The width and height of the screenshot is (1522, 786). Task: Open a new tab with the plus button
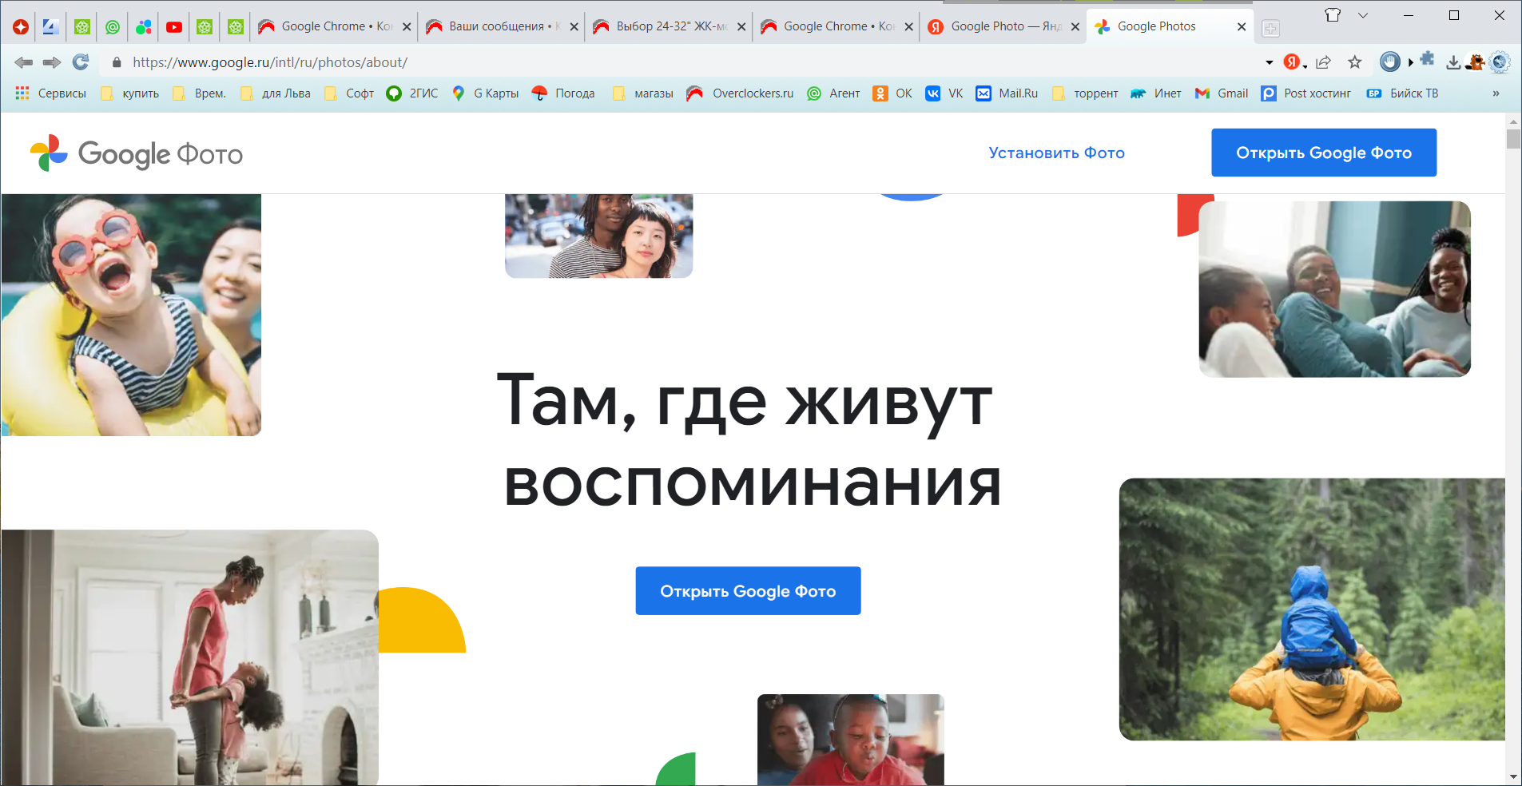pyautogui.click(x=1270, y=29)
